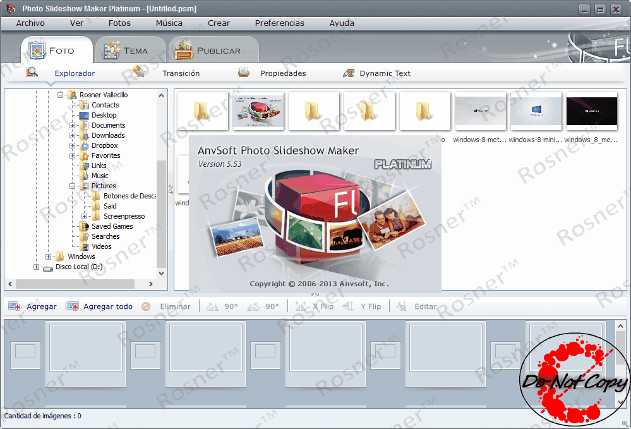Click the Transición star icon
This screenshot has height=429, width=631.
pos(139,72)
